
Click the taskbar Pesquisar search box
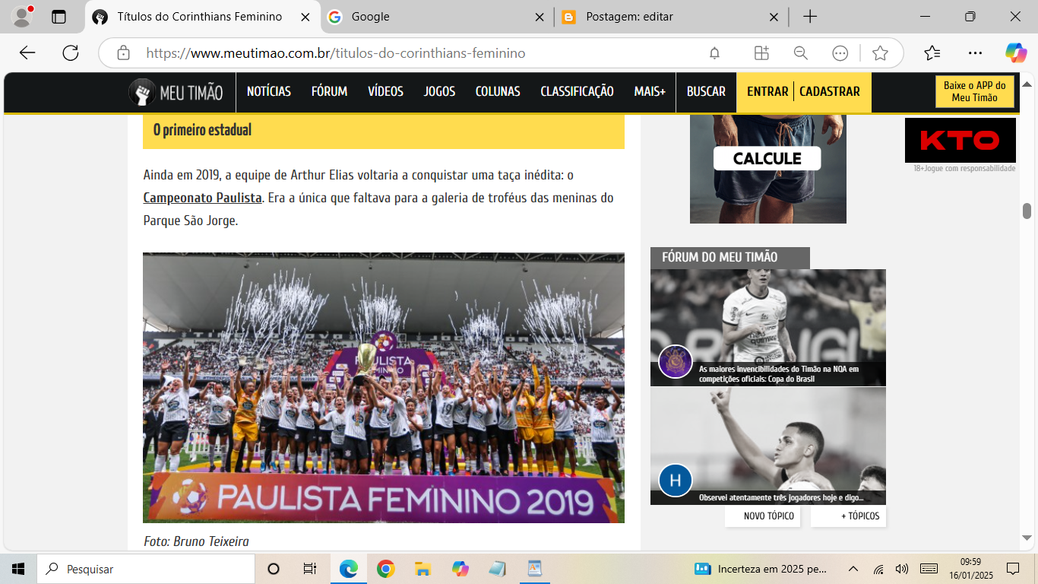(x=145, y=569)
